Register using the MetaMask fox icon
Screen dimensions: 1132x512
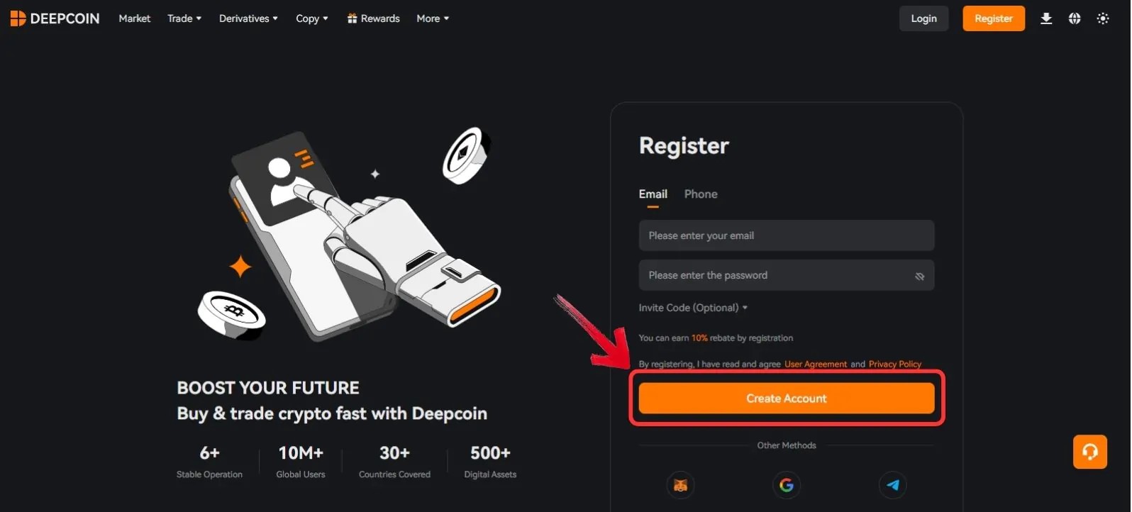pos(680,485)
